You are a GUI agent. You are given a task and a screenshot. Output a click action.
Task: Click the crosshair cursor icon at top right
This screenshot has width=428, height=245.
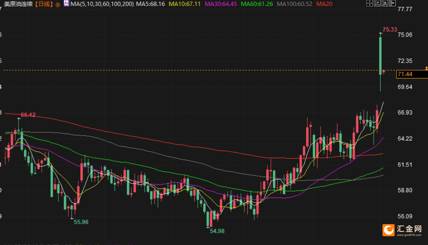click(369, 3)
